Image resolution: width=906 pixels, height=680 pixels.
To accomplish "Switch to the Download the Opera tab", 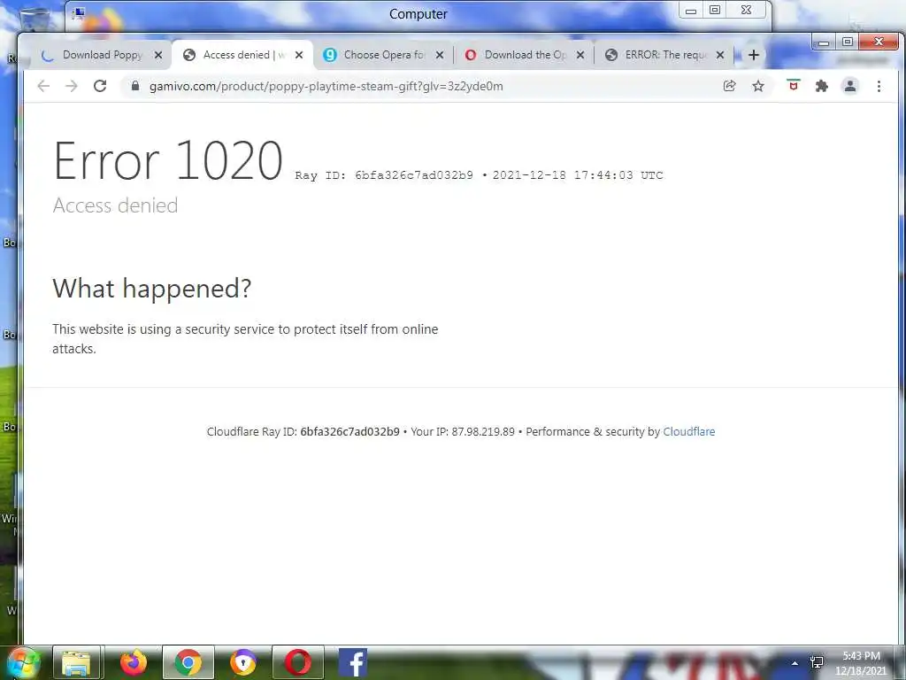I will (525, 55).
